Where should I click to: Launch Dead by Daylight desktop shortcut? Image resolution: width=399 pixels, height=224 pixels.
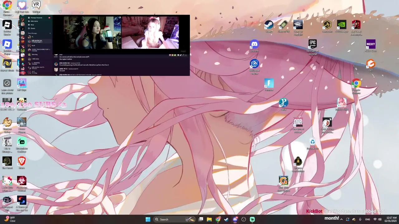click(x=298, y=28)
